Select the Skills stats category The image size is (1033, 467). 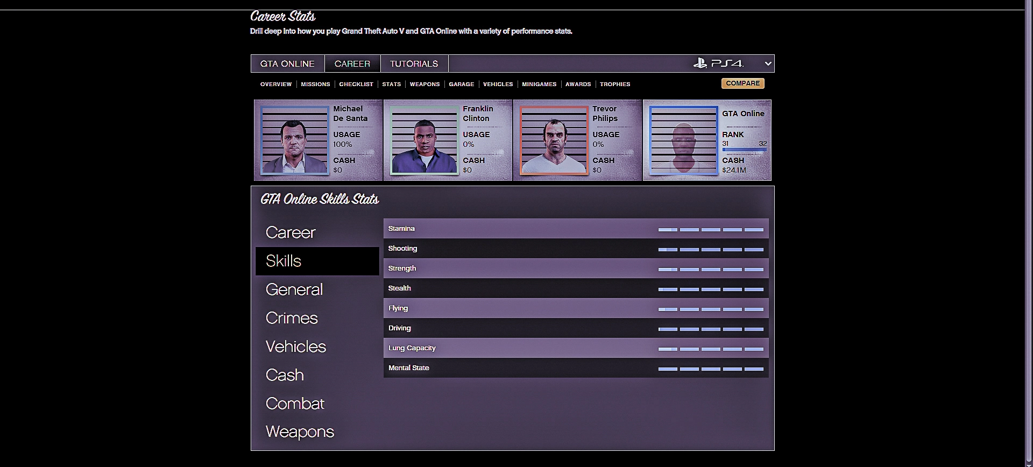click(317, 261)
